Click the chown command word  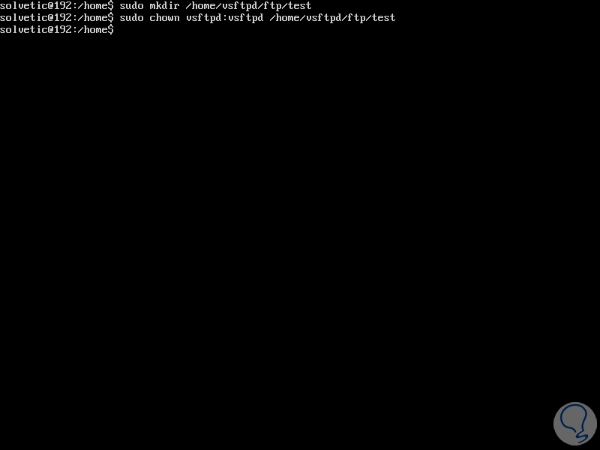click(164, 17)
